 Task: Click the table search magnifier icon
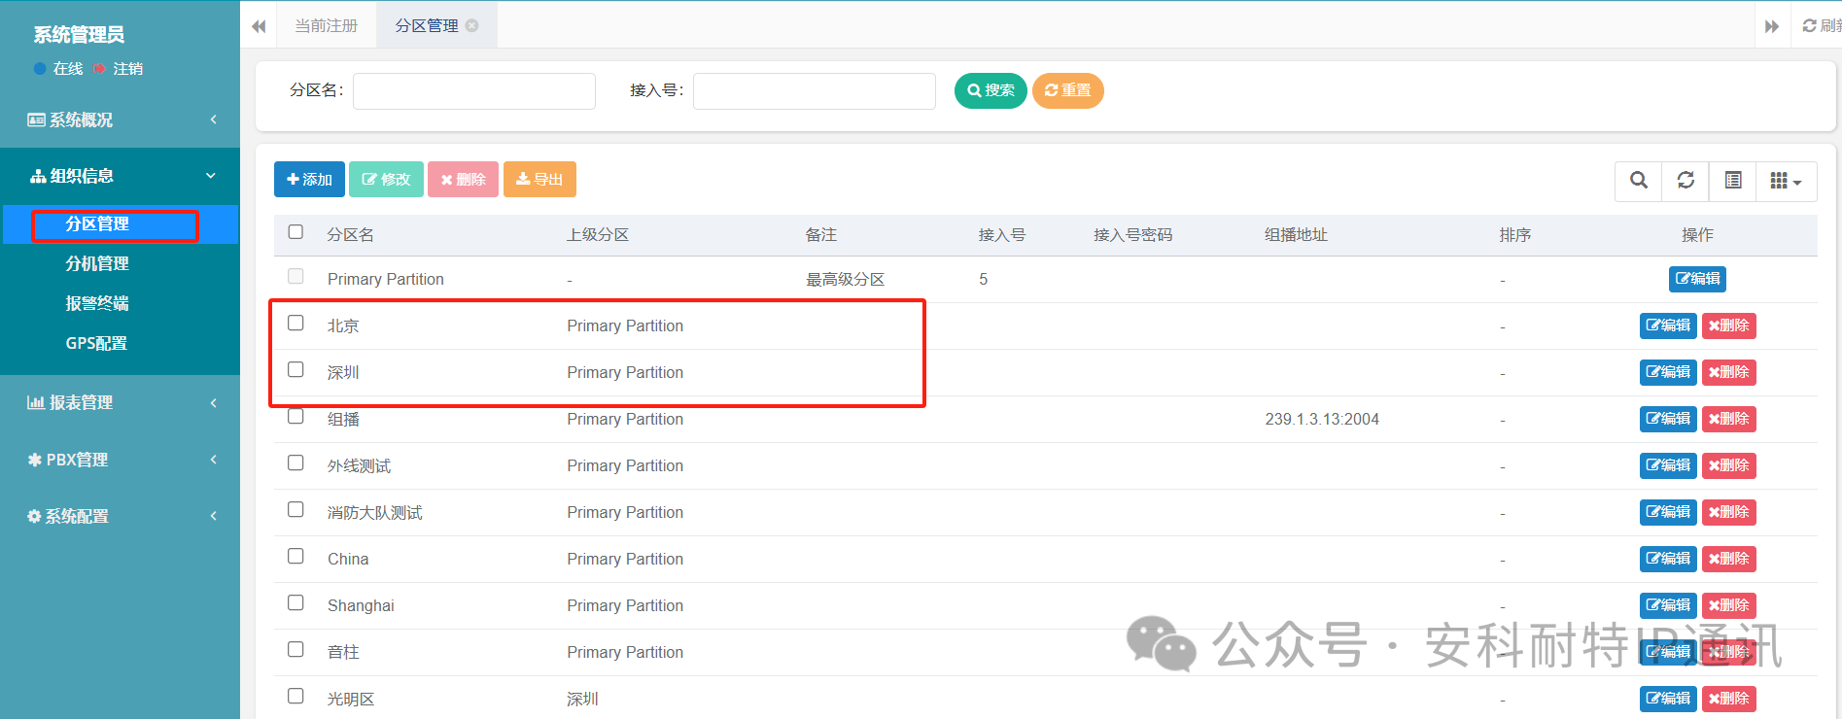[1639, 181]
